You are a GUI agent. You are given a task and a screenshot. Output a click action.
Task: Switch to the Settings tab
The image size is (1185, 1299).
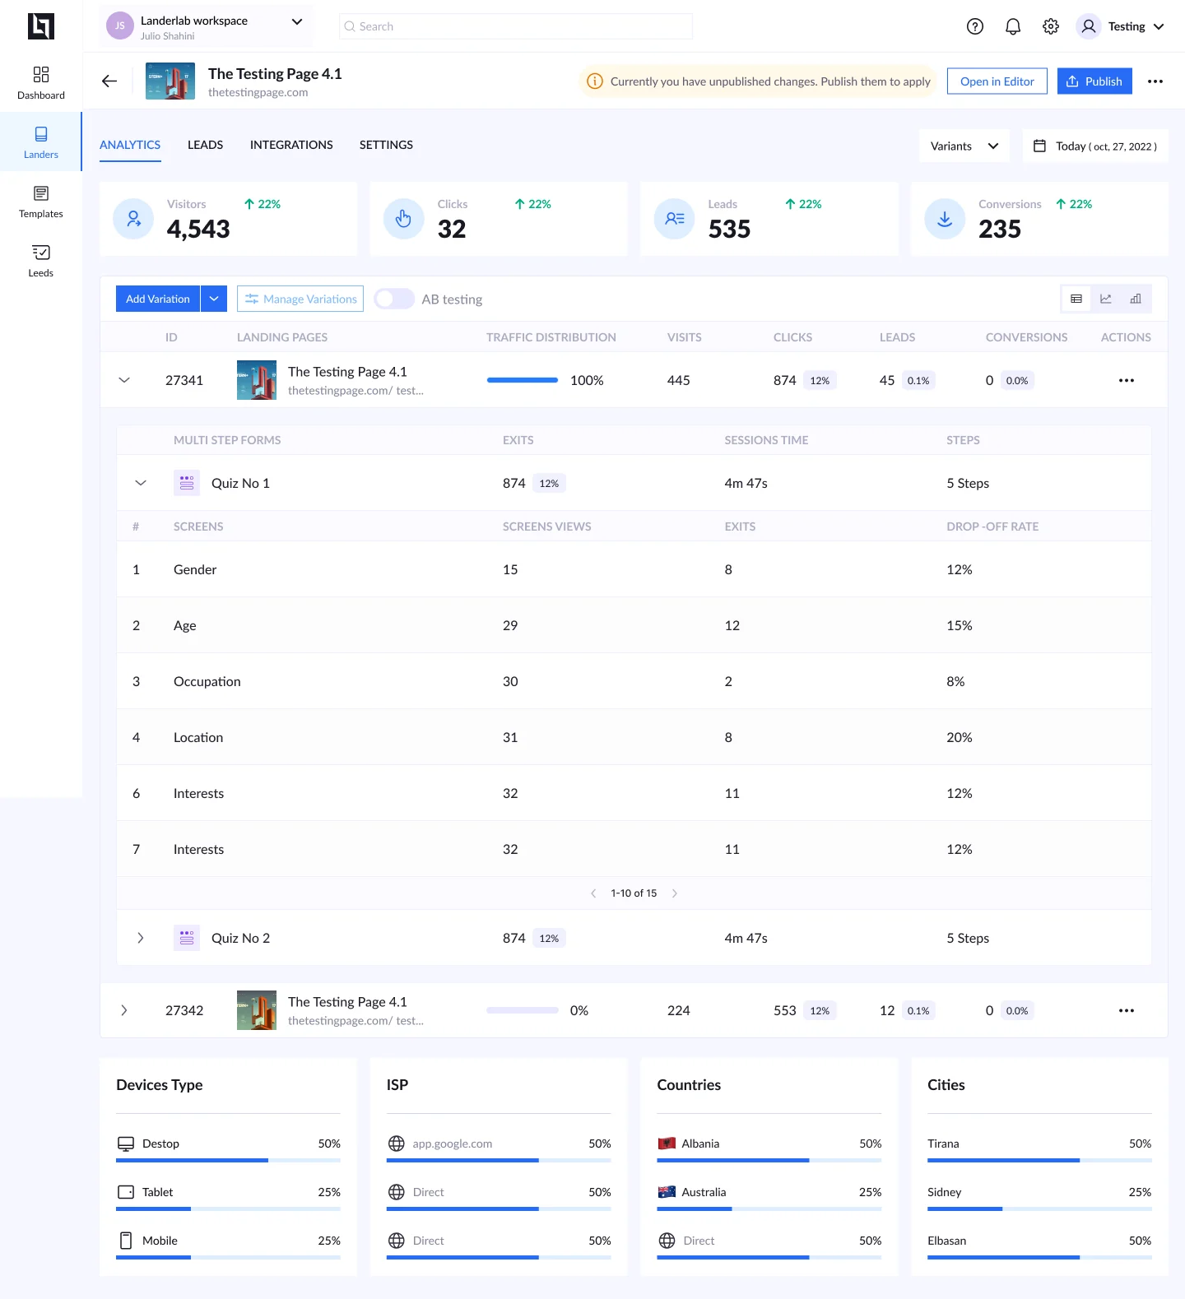pos(386,145)
